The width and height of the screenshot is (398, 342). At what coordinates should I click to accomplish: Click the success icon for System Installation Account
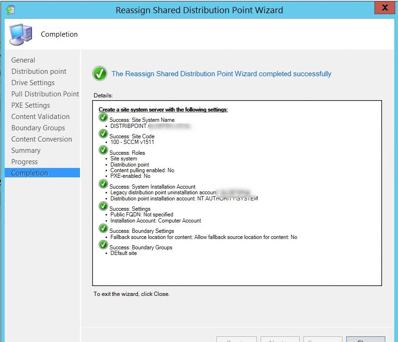coord(103,183)
